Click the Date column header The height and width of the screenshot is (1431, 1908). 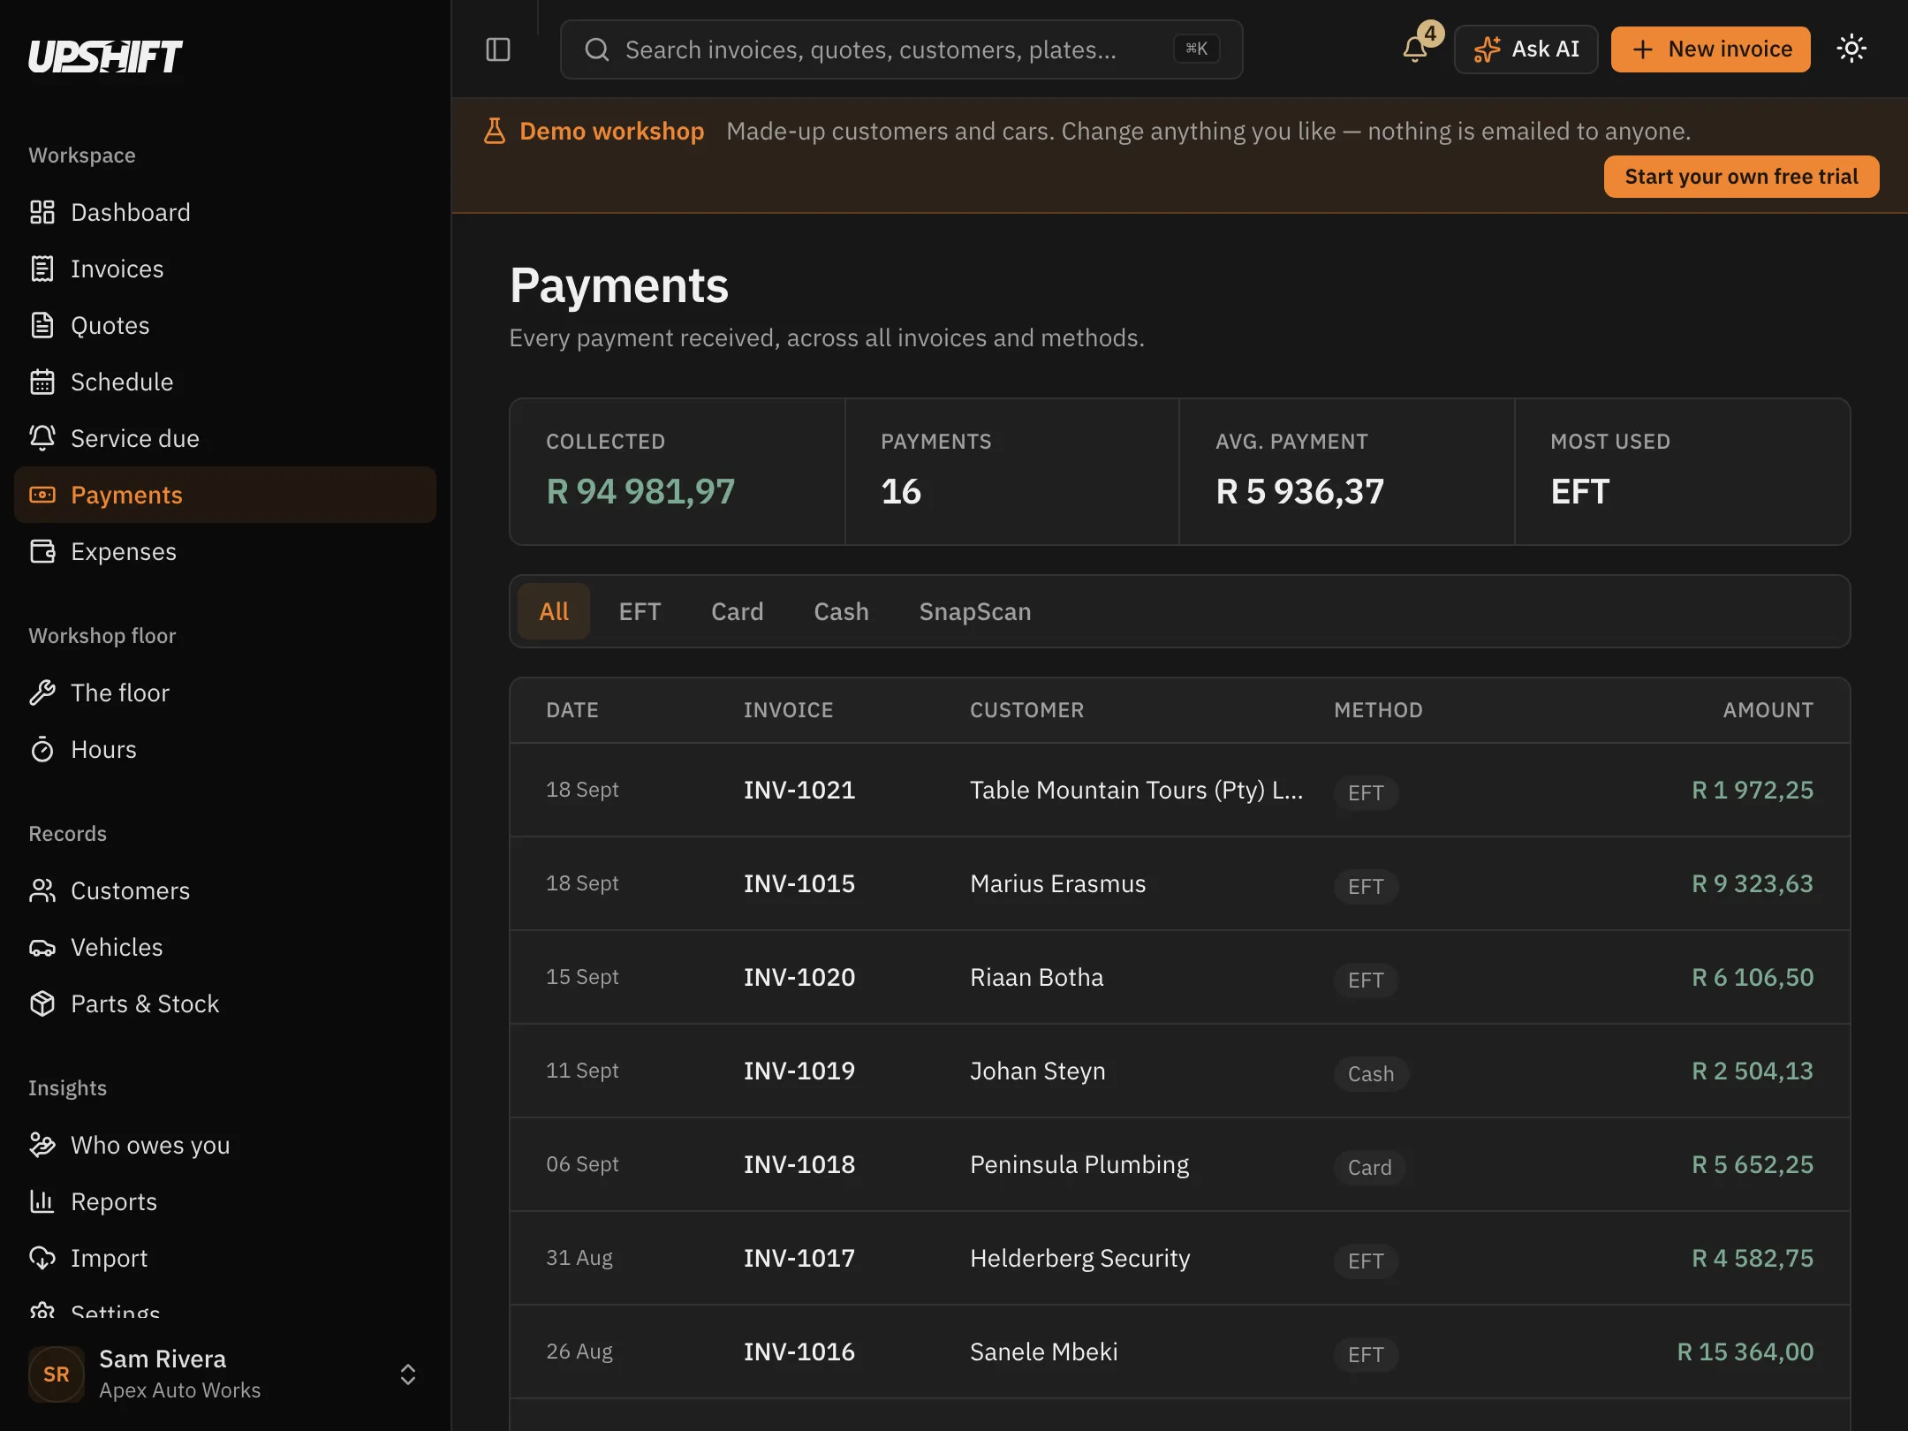click(572, 710)
